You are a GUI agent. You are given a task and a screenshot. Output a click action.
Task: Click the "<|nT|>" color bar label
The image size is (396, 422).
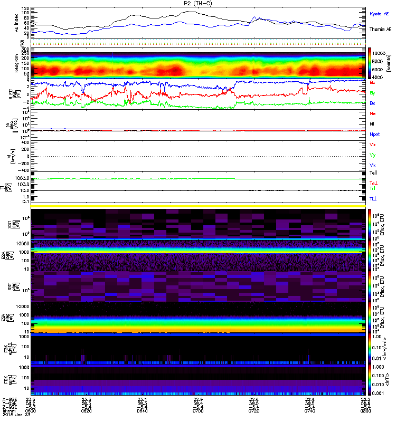pos(389,379)
